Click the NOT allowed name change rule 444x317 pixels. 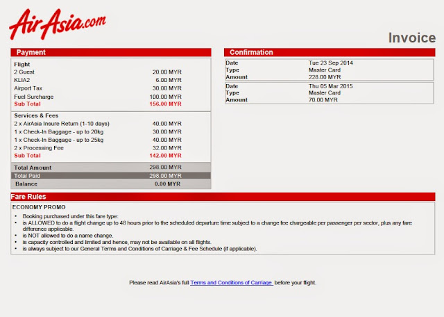(x=68, y=236)
